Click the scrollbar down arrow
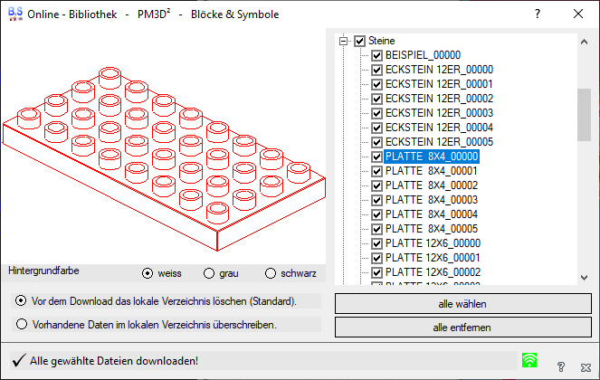Image resolution: width=600 pixels, height=380 pixels. [x=584, y=278]
